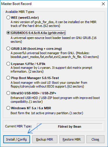108x147 pixels.
Task: Click the Plop cool UI description text
Action: 49,85
